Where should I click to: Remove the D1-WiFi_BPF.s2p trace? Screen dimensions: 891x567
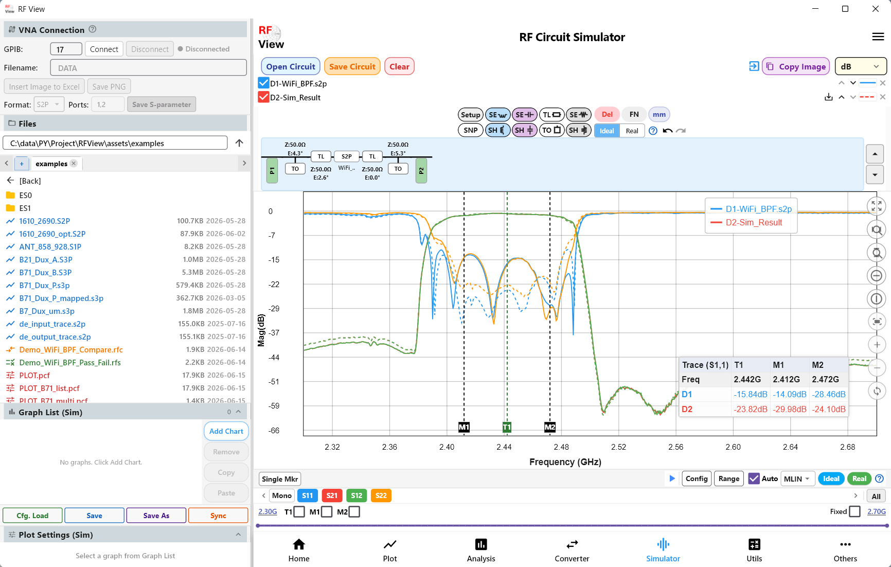883,83
